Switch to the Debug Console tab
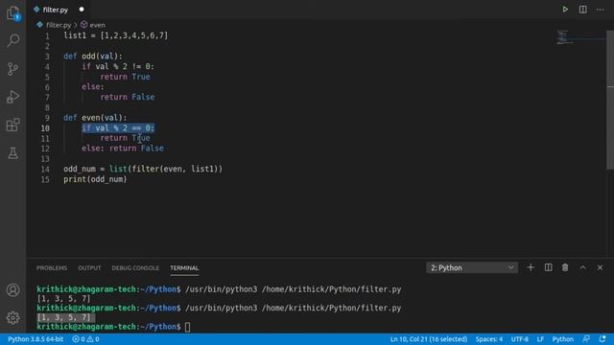The height and width of the screenshot is (345, 614). [135, 268]
